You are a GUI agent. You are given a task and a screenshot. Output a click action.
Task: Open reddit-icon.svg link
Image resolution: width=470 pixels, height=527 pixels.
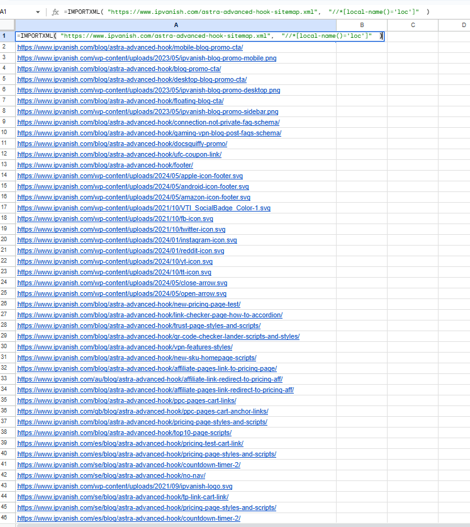click(x=121, y=251)
